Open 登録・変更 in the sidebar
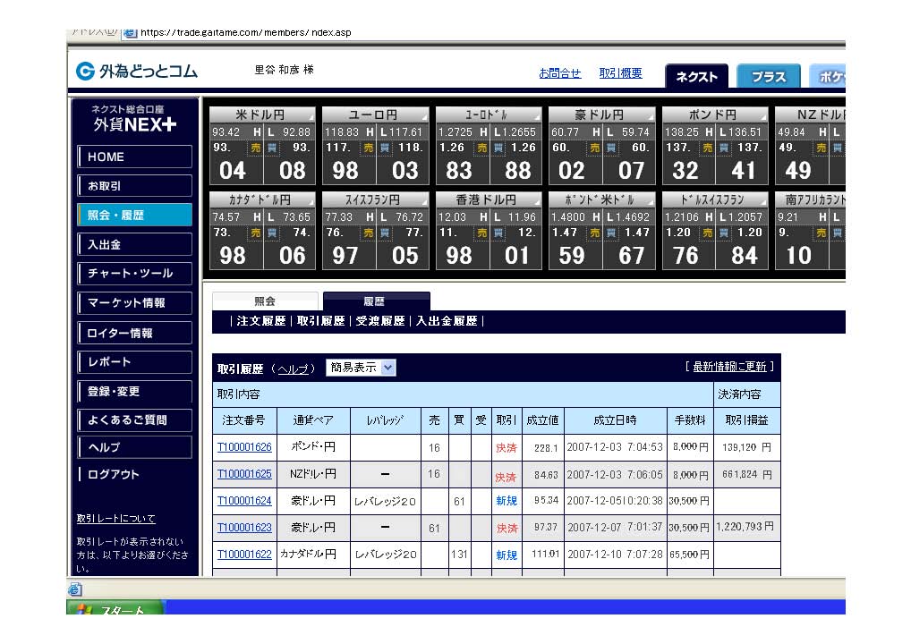This screenshot has width=911, height=644. [x=135, y=392]
